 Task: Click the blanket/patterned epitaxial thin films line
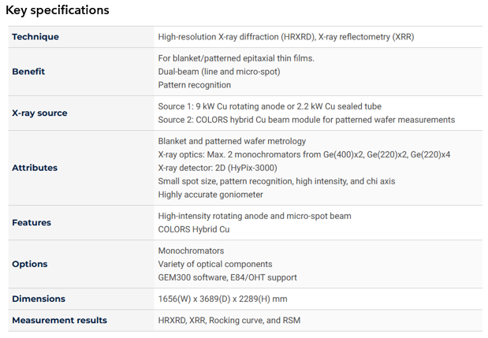236,58
